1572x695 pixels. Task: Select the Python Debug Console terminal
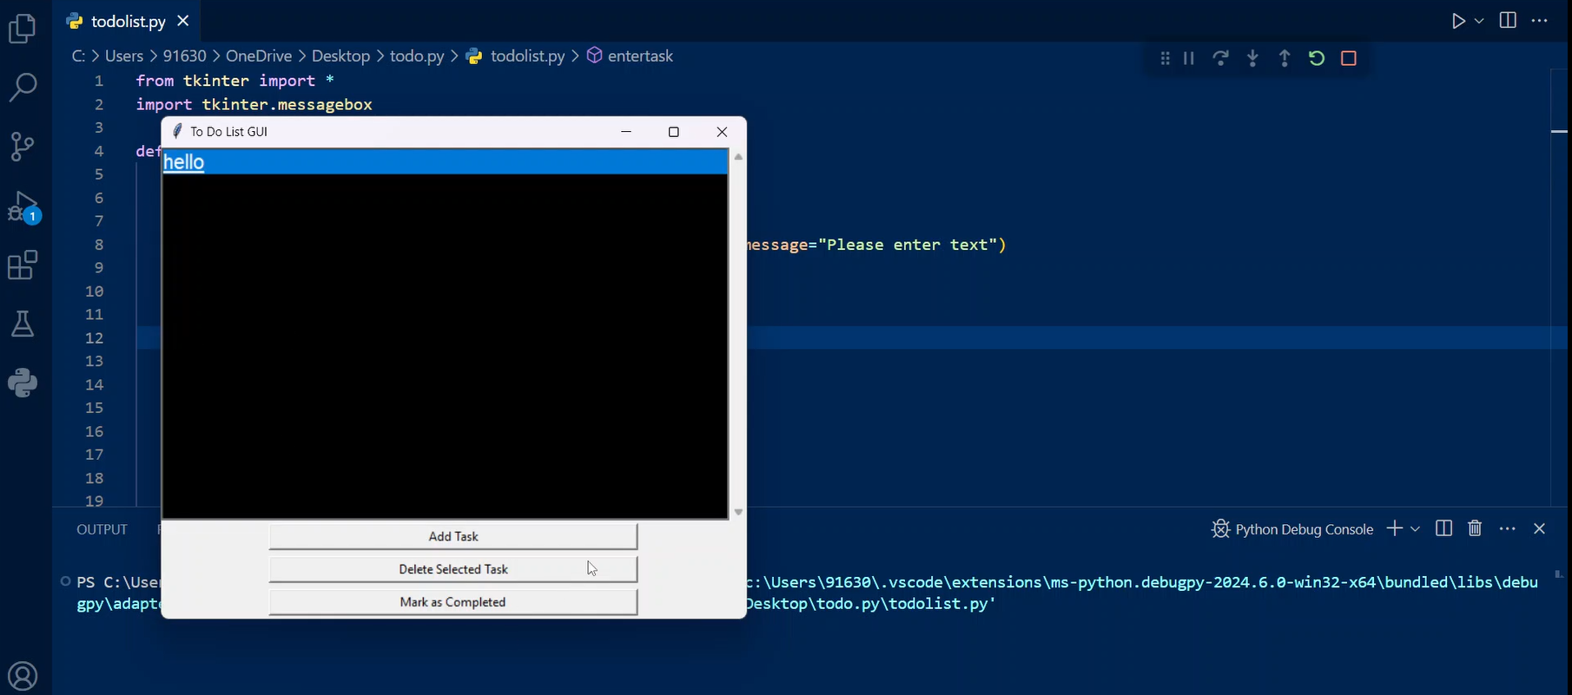[1292, 529]
